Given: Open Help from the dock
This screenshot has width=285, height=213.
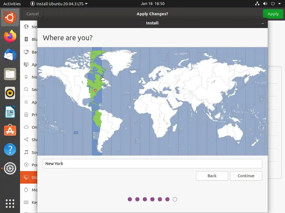Looking at the screenshot, I should [10, 149].
